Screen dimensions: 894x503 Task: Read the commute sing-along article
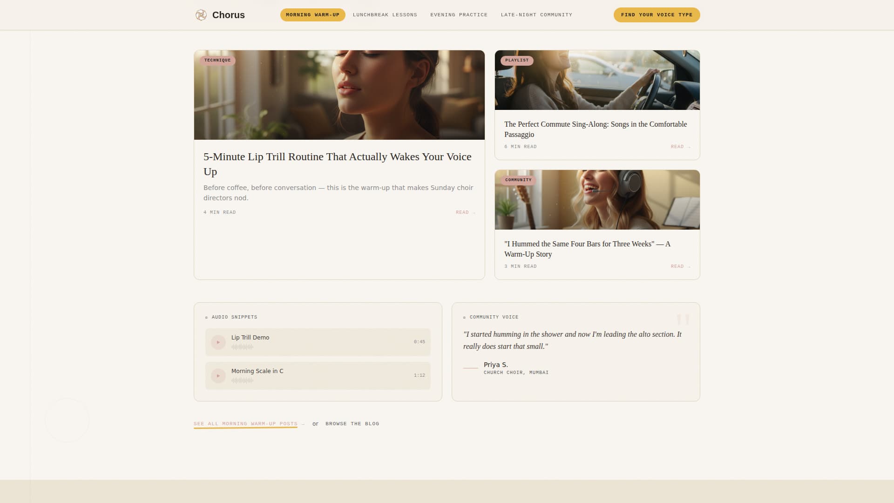(680, 147)
